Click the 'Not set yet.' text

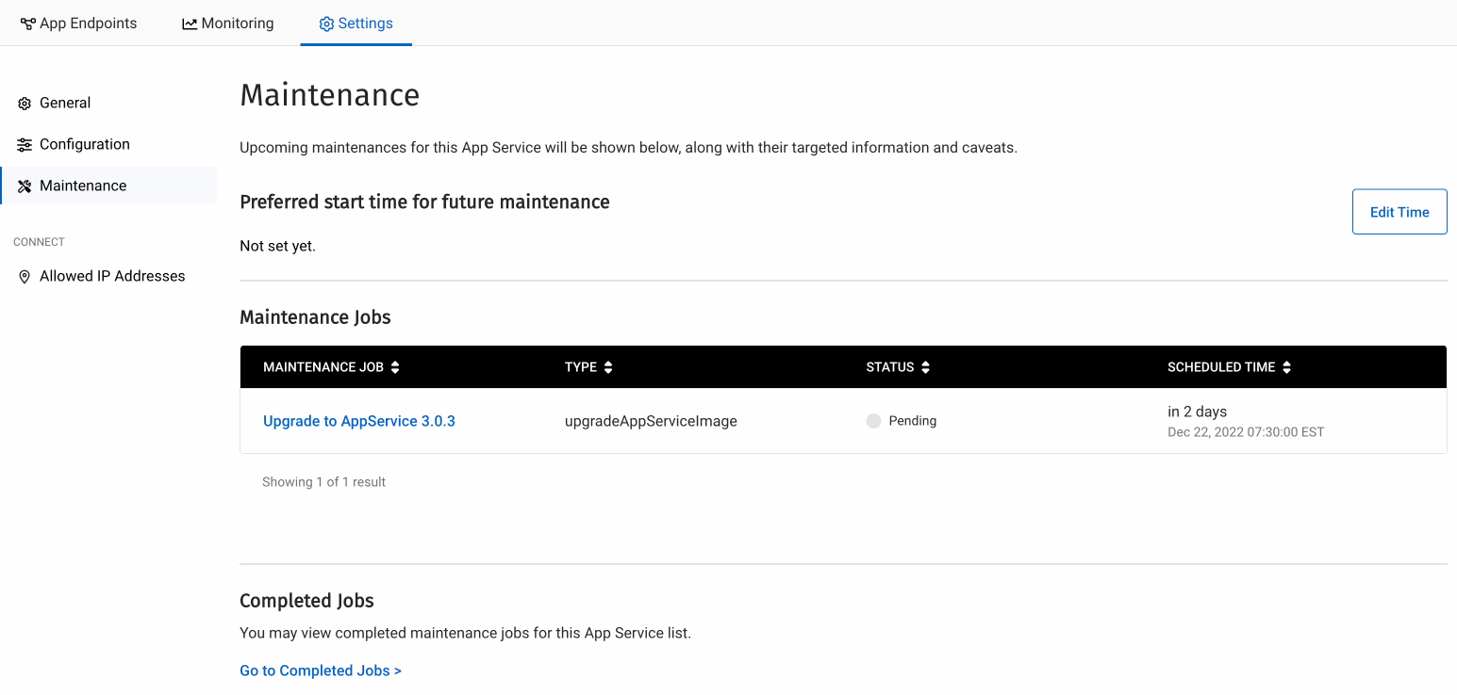click(277, 246)
